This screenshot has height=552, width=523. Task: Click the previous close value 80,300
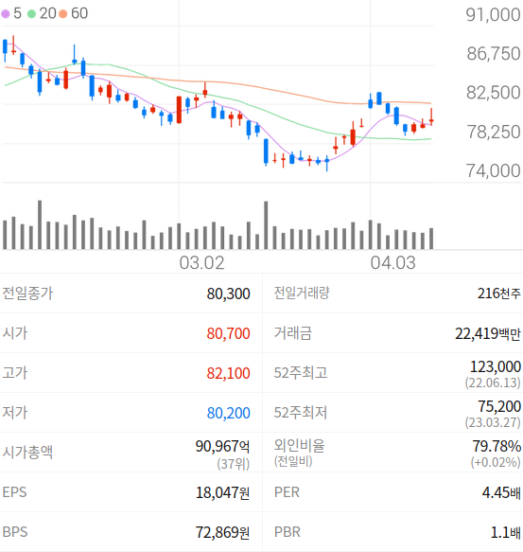228,294
